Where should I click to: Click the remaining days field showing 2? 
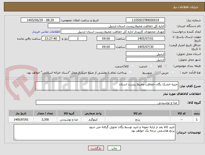tap(78, 38)
